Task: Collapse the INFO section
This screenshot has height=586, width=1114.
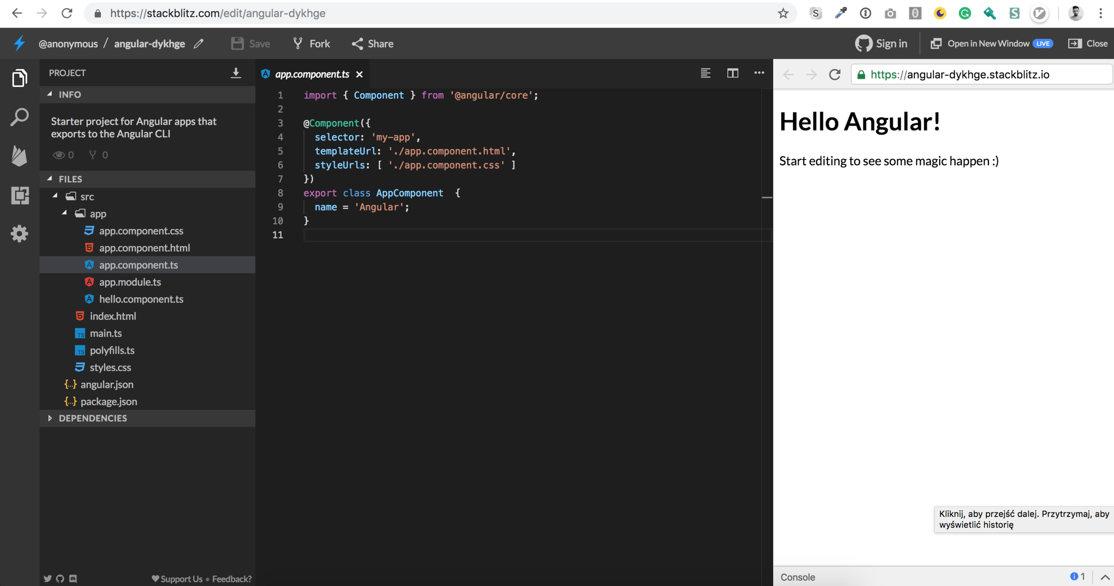Action: click(x=50, y=94)
